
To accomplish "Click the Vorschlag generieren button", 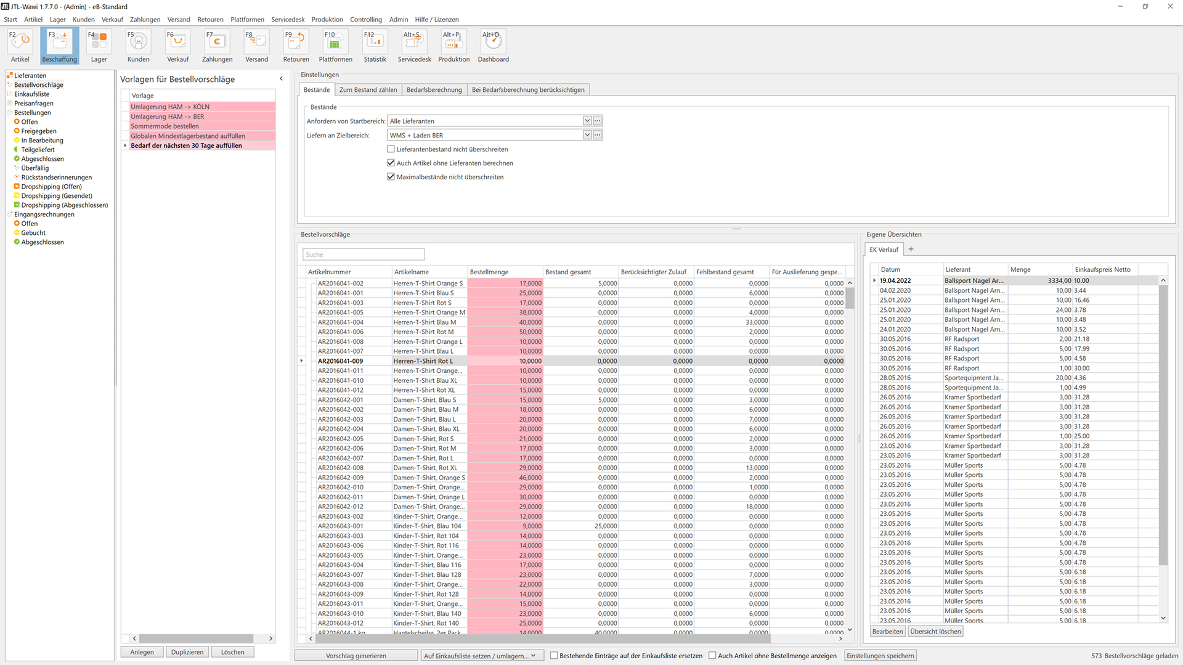I will point(356,656).
